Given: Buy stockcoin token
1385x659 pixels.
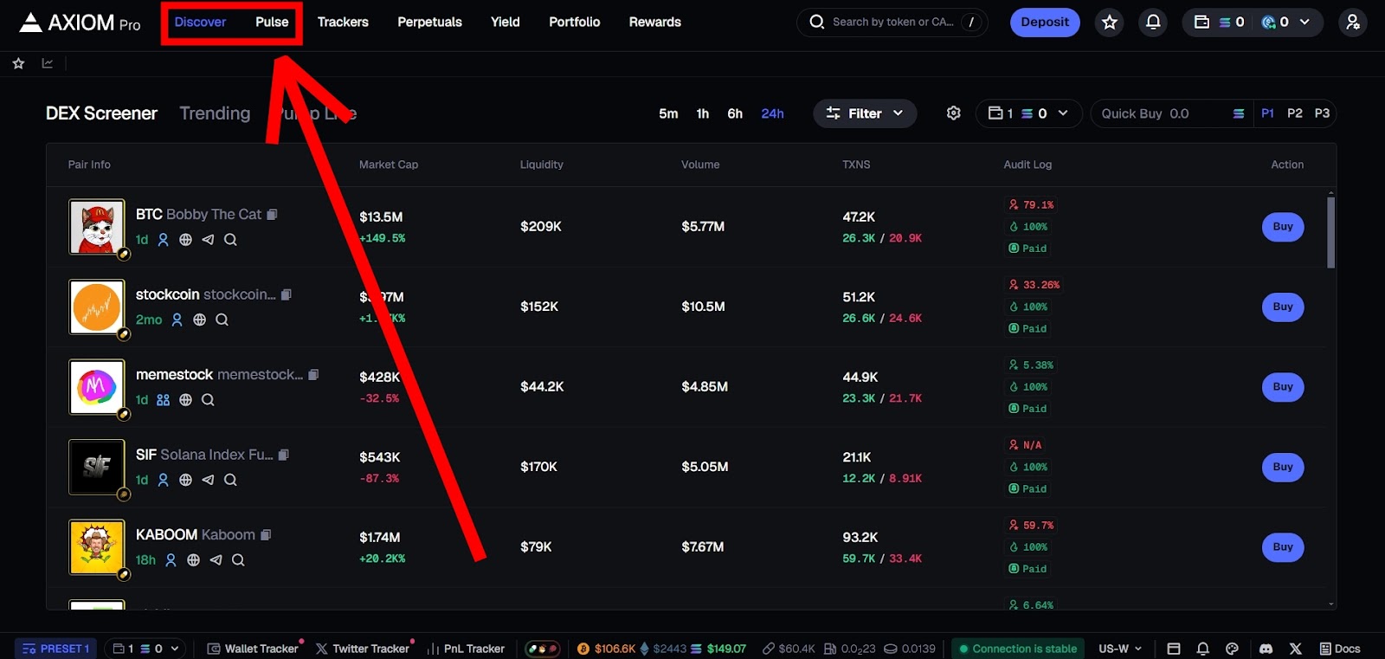Looking at the screenshot, I should pyautogui.click(x=1283, y=307).
